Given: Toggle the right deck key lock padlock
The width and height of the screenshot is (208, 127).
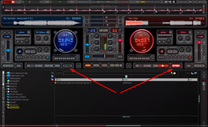Looking at the screenshot, I should 188,66.
